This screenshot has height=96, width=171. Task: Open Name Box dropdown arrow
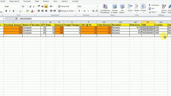[x=3, y=19]
